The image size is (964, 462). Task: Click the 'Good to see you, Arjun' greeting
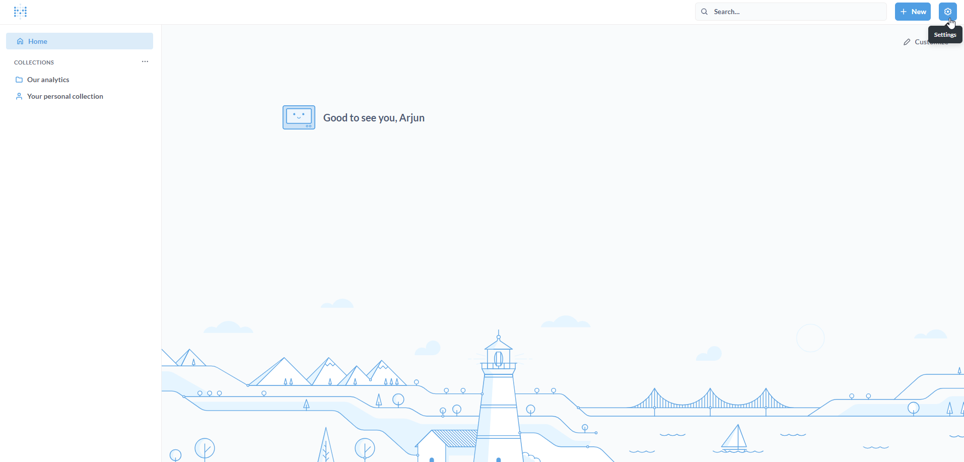point(374,118)
